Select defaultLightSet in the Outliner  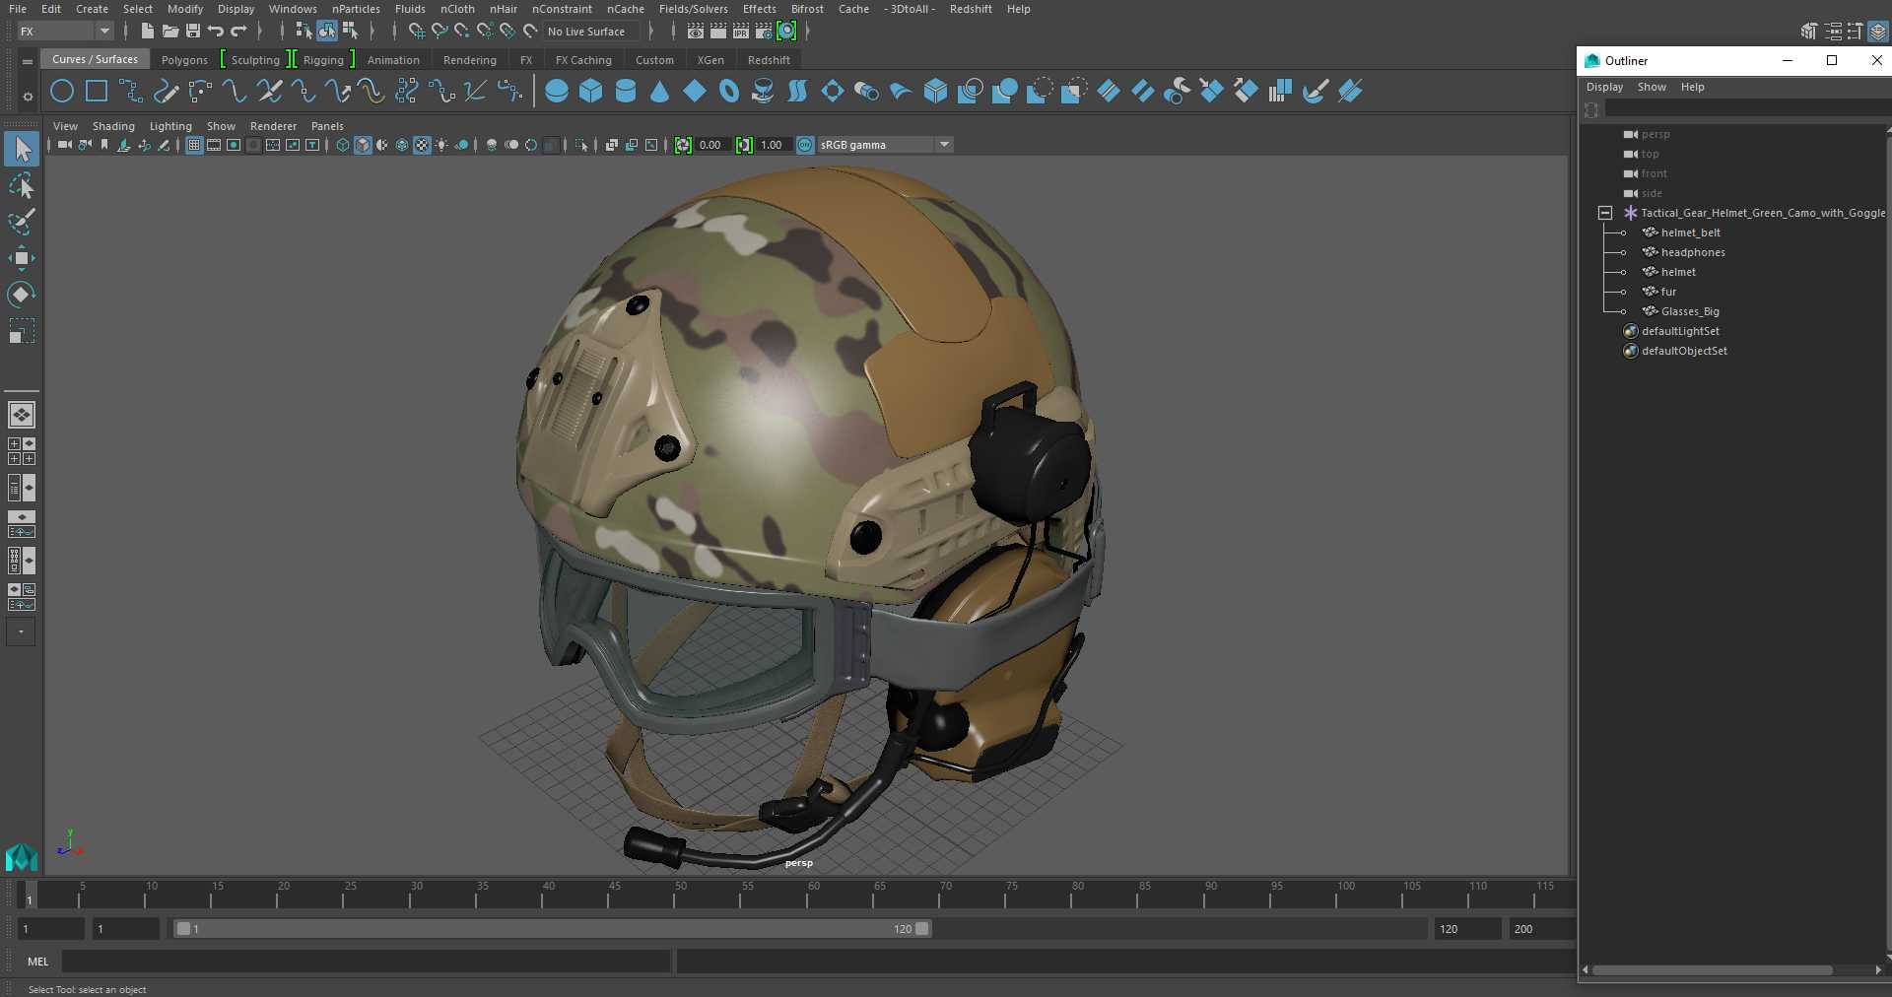pos(1680,331)
